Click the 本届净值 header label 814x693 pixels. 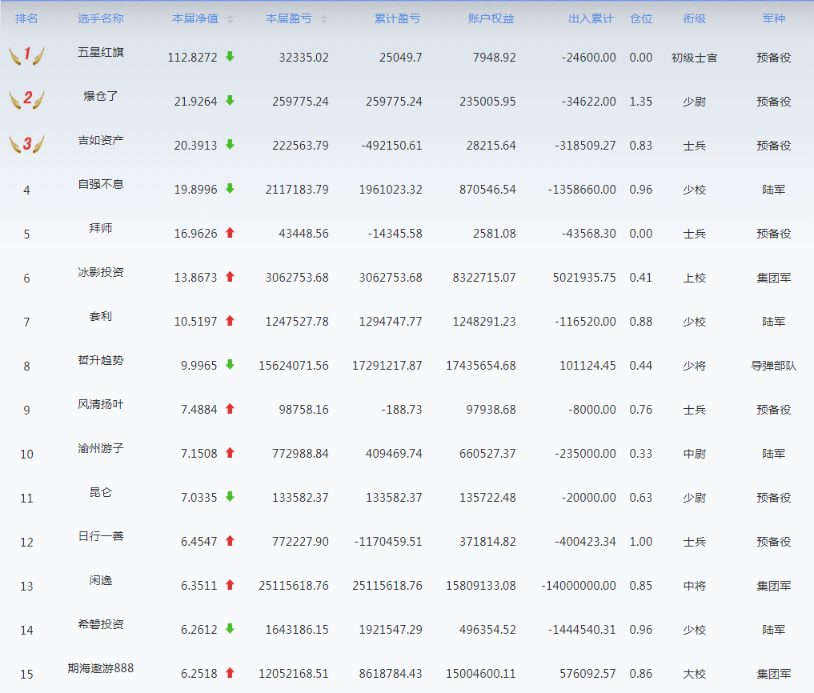195,18
